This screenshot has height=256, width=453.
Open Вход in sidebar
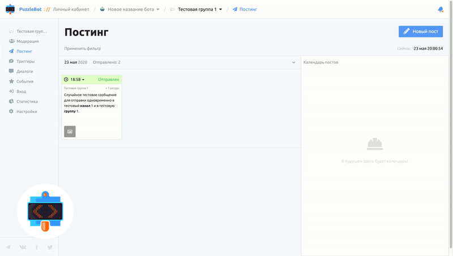(21, 92)
